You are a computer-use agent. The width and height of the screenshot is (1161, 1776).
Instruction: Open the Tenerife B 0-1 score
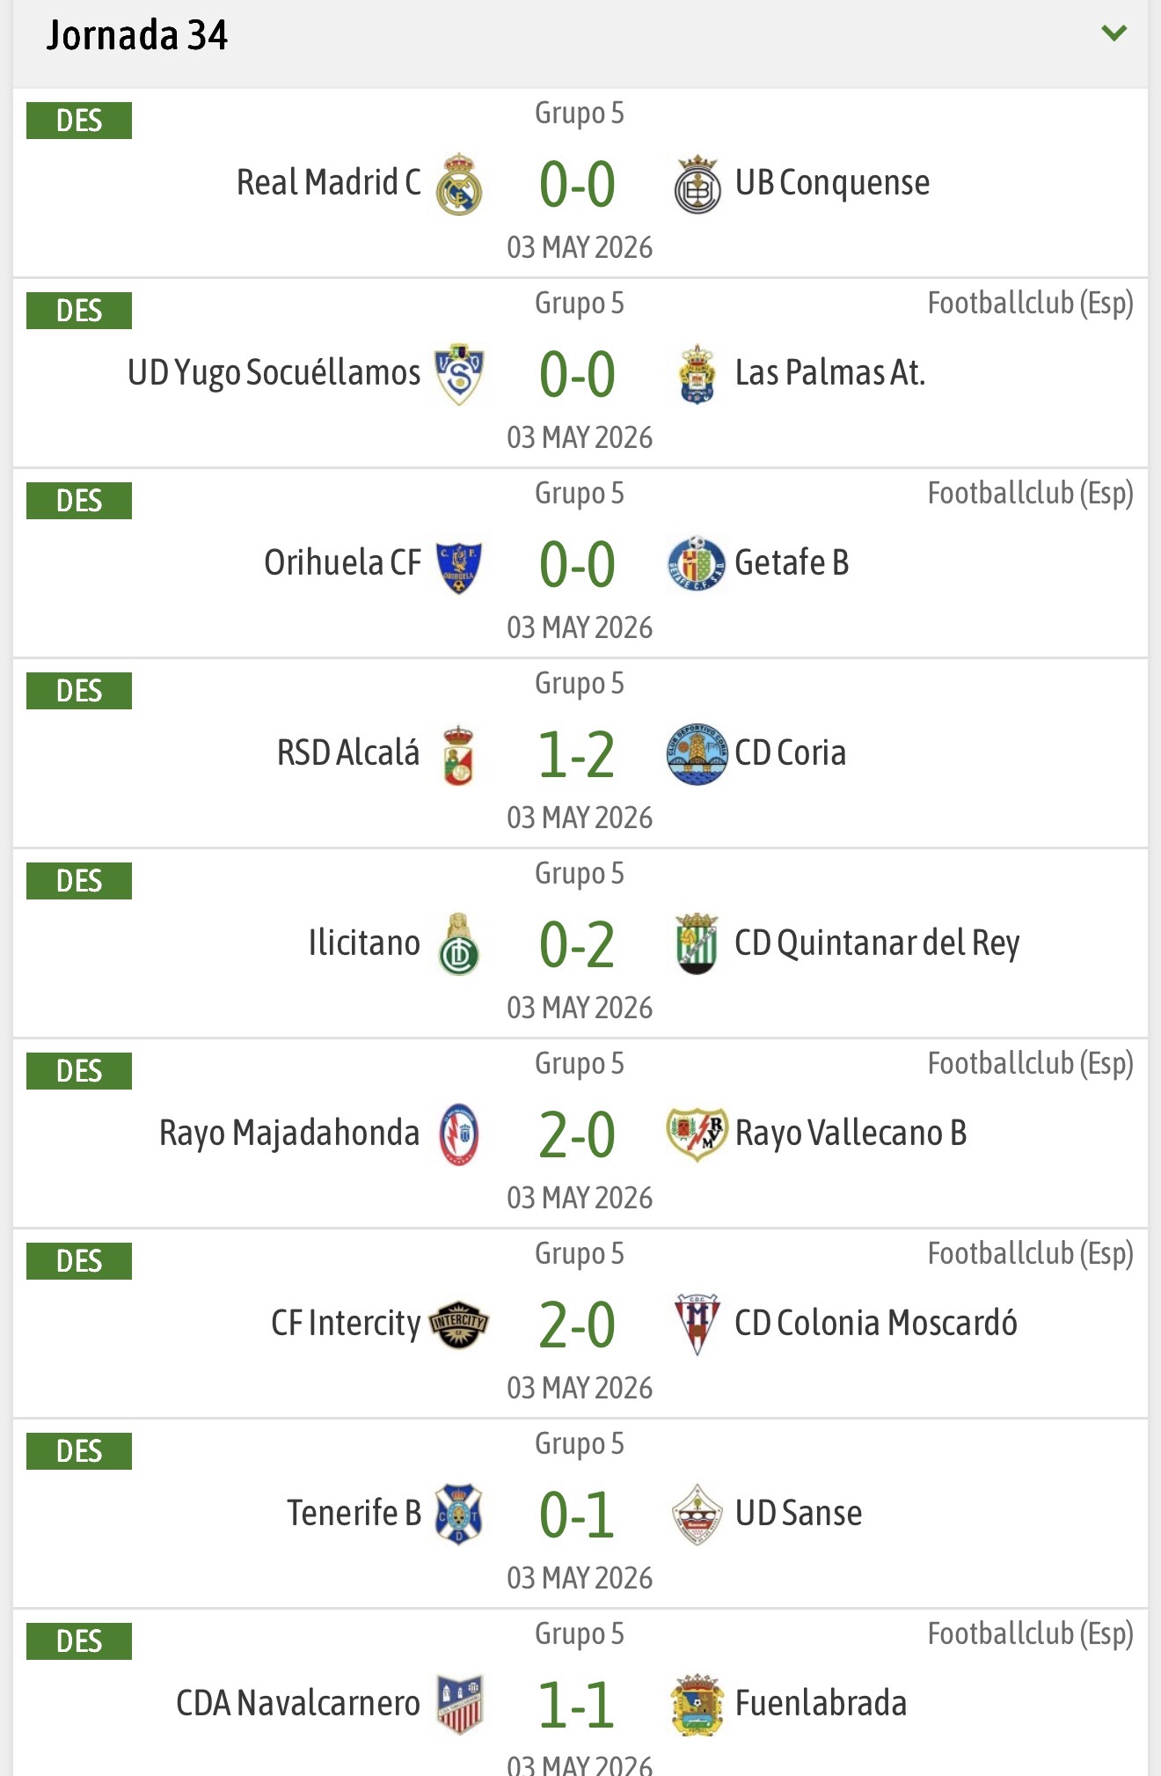[577, 1515]
